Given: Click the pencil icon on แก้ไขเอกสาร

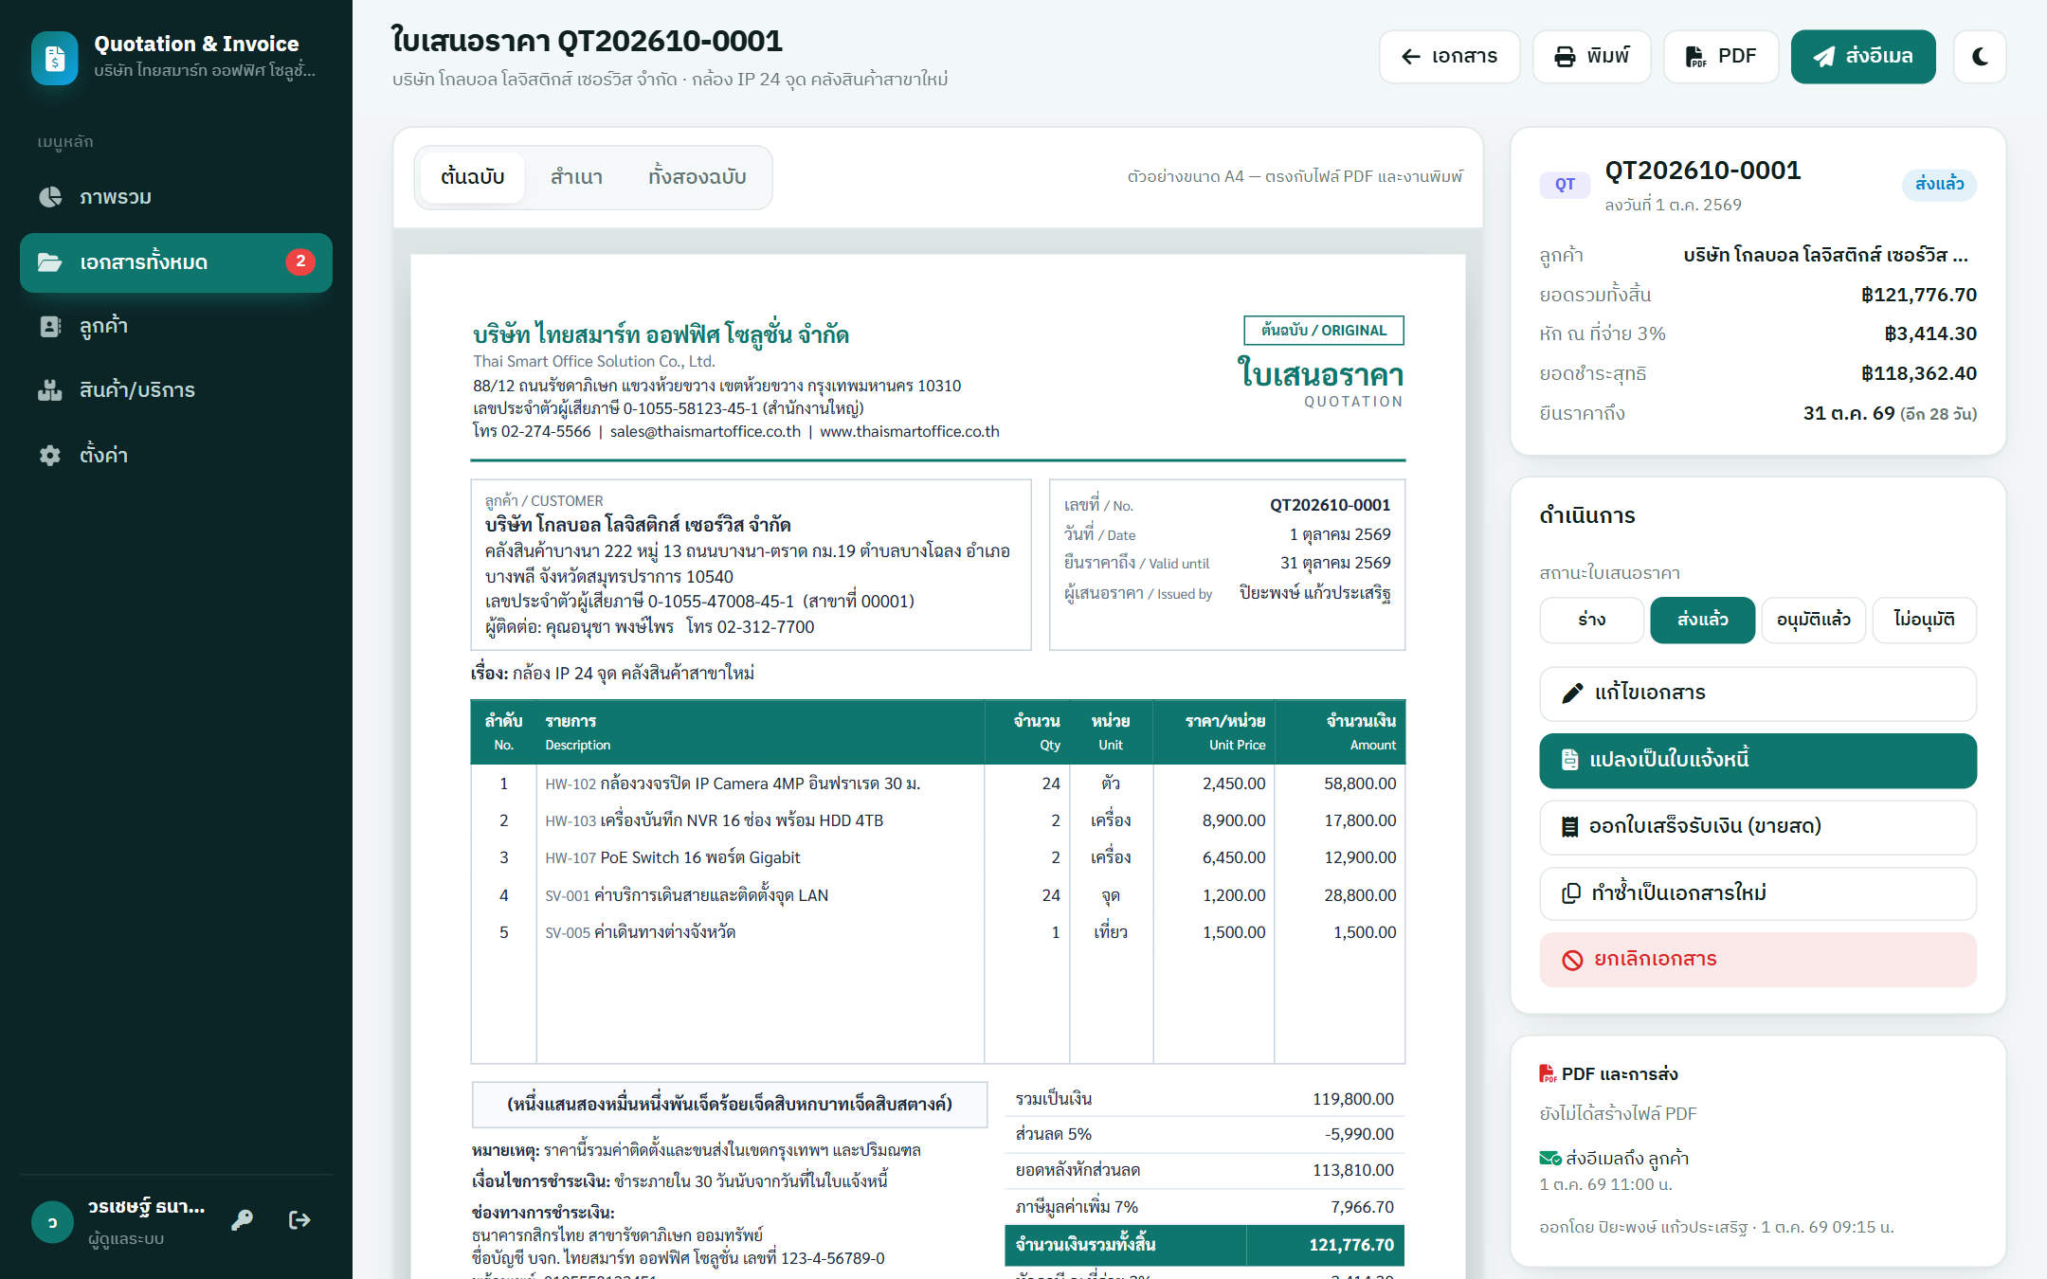Looking at the screenshot, I should 1572,694.
